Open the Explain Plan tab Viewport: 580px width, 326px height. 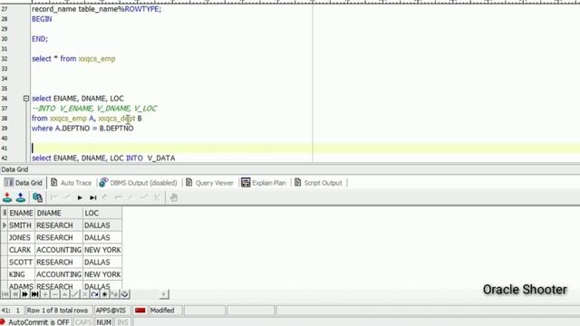(264, 183)
